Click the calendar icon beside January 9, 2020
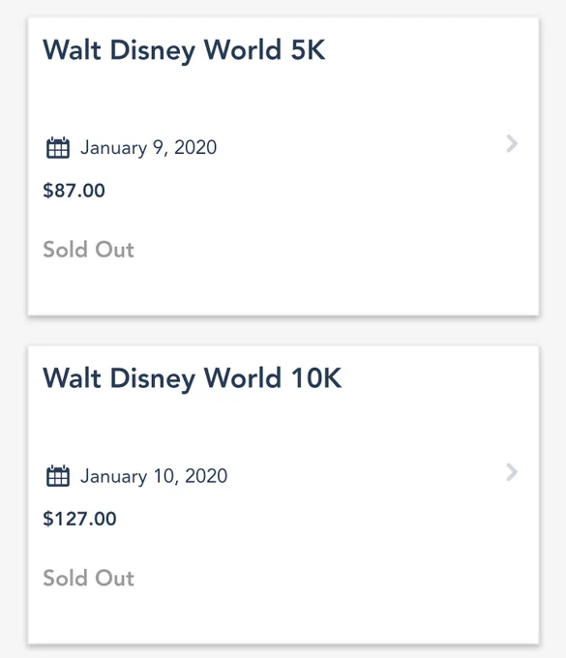Viewport: 566px width, 658px height. click(57, 147)
